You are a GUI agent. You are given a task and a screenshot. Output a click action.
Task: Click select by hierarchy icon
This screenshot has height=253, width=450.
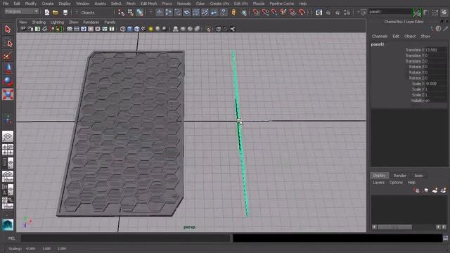pos(122,13)
